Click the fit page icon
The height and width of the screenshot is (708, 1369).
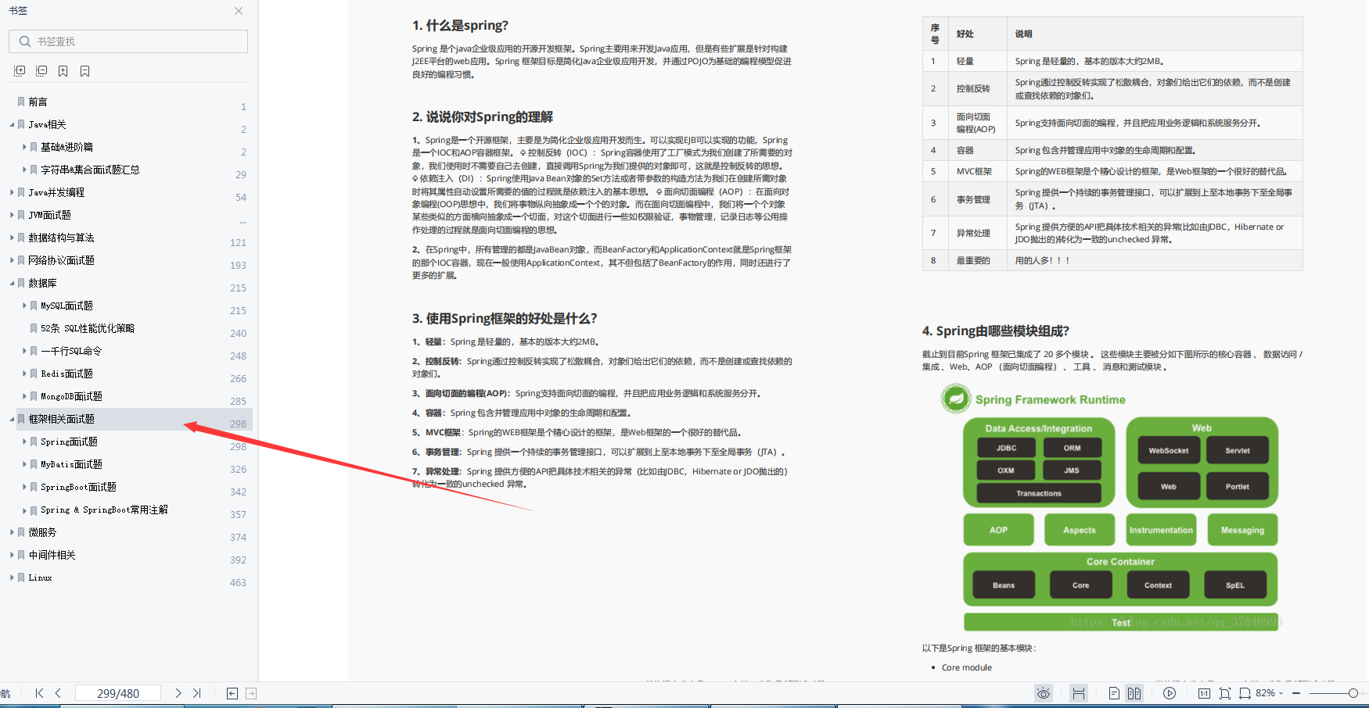tap(1225, 693)
